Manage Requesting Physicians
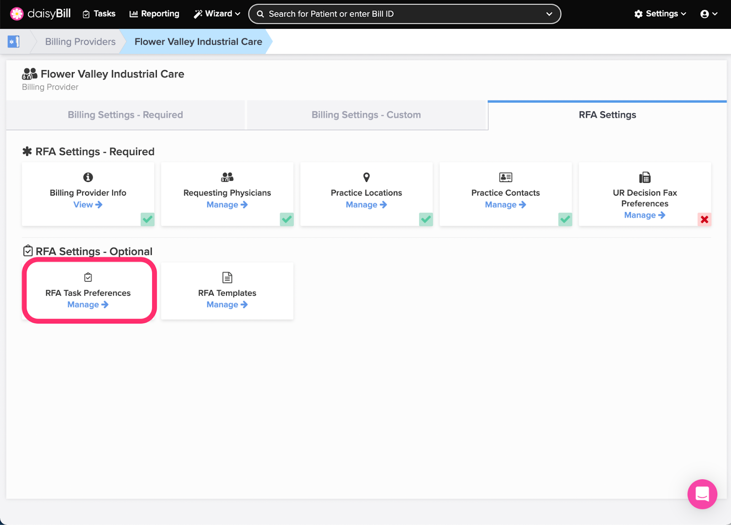 click(227, 205)
